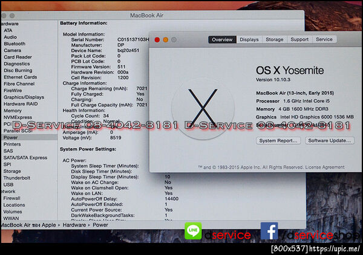
Task: Click the device name bq20z451
Action: coord(128,50)
